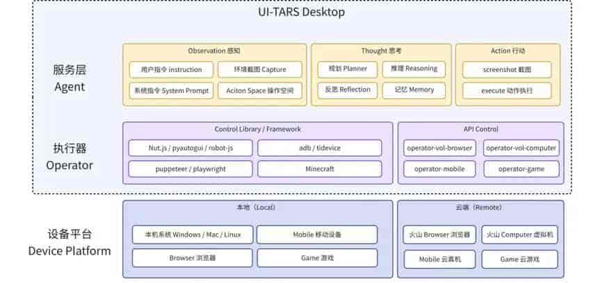Click the "Mobile 移动设备" box
This screenshot has width=600, height=283.
(317, 234)
